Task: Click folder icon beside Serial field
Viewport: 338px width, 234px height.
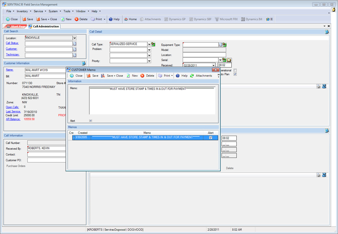Action: [229, 60]
